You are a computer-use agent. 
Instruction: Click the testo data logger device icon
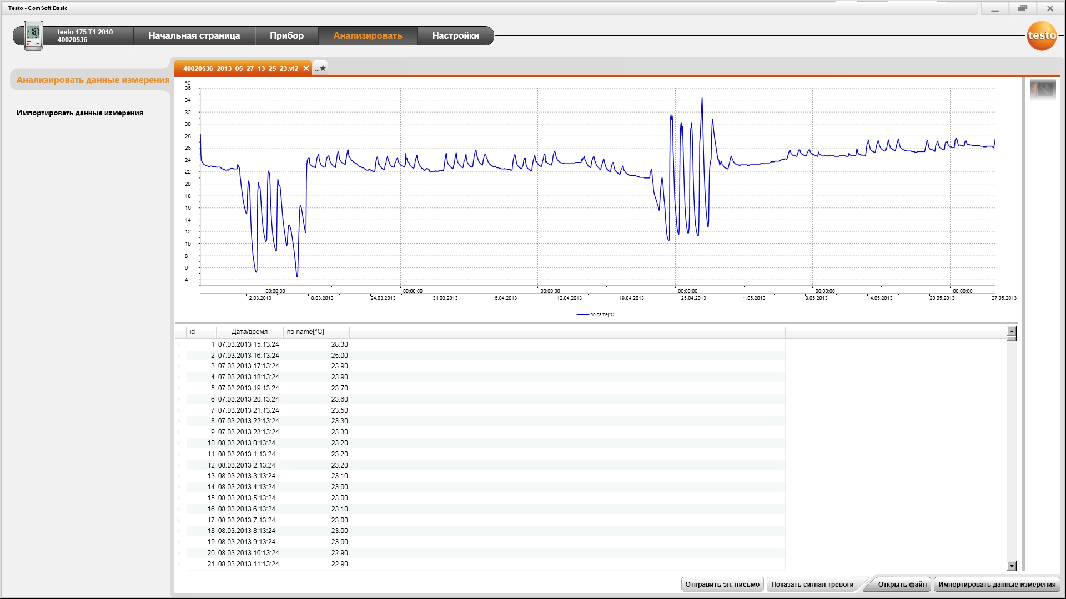pos(33,35)
